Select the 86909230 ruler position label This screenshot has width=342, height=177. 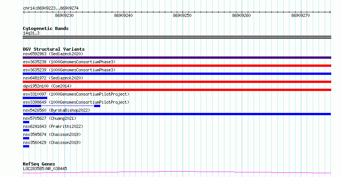[64, 15]
